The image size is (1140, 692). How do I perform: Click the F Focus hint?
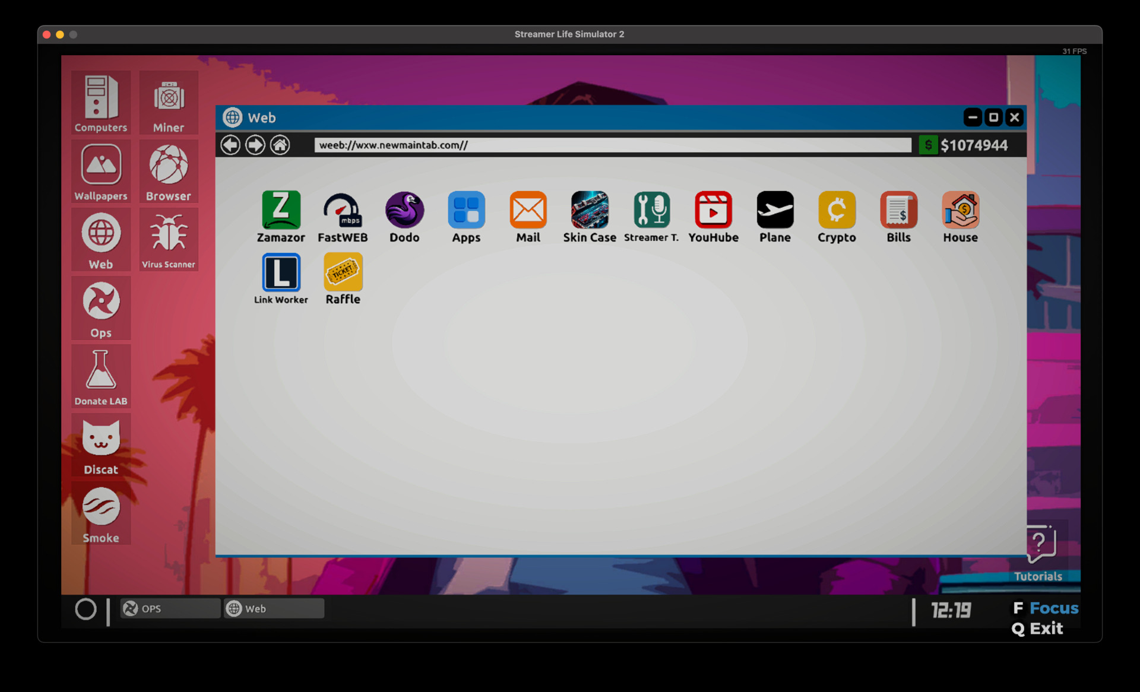point(1046,608)
